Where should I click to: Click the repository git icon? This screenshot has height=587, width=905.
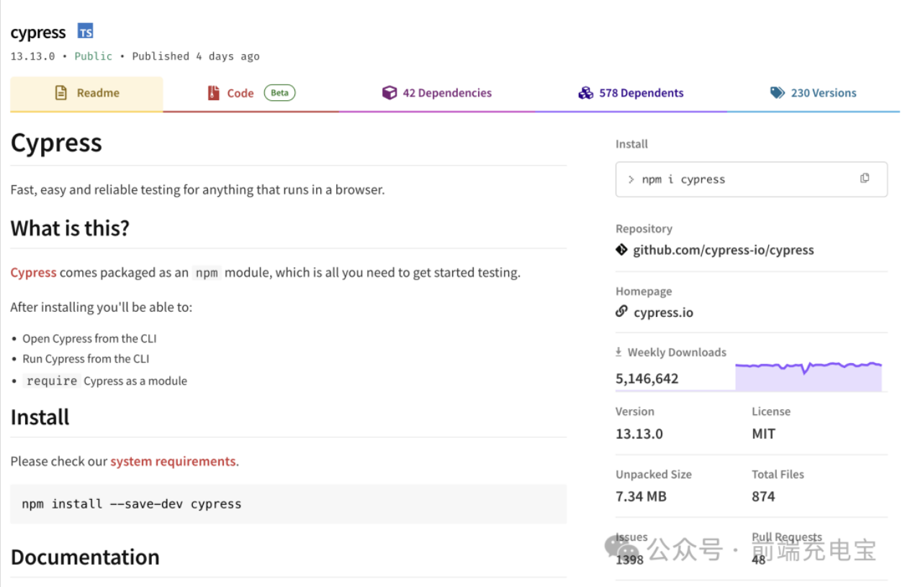coord(621,250)
